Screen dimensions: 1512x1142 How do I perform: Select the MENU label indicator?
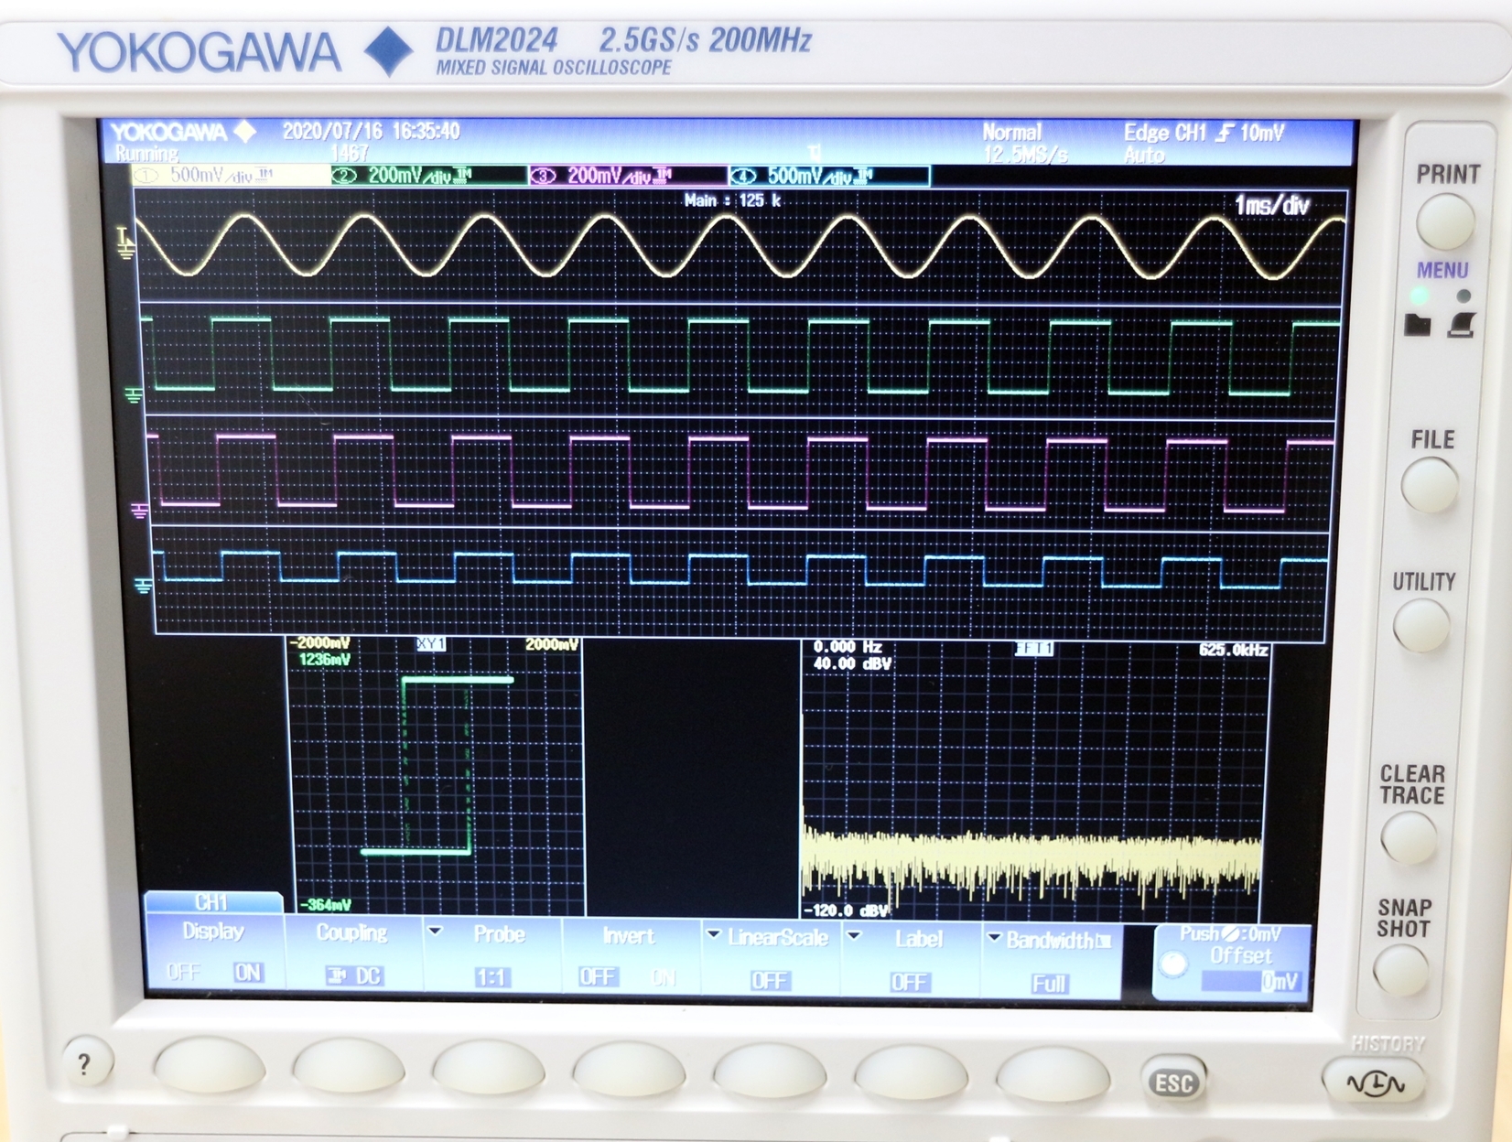coord(1442,271)
